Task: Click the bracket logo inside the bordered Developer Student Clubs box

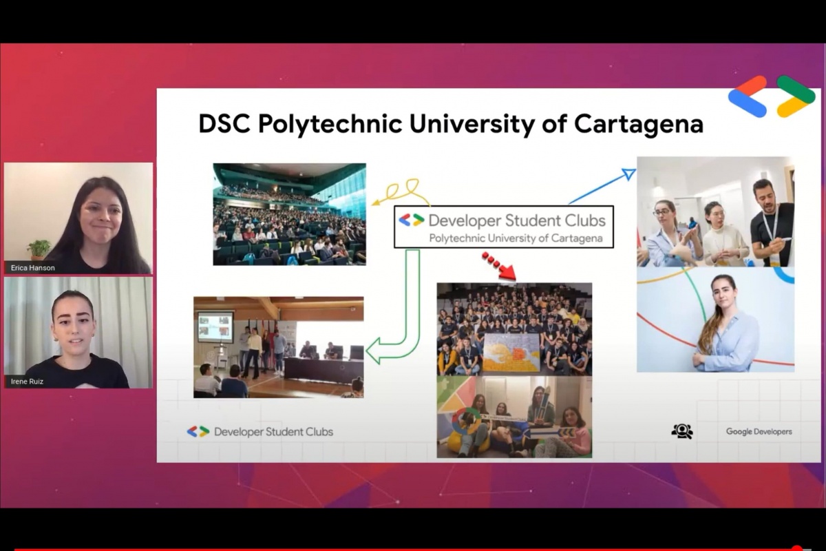Action: 412,220
